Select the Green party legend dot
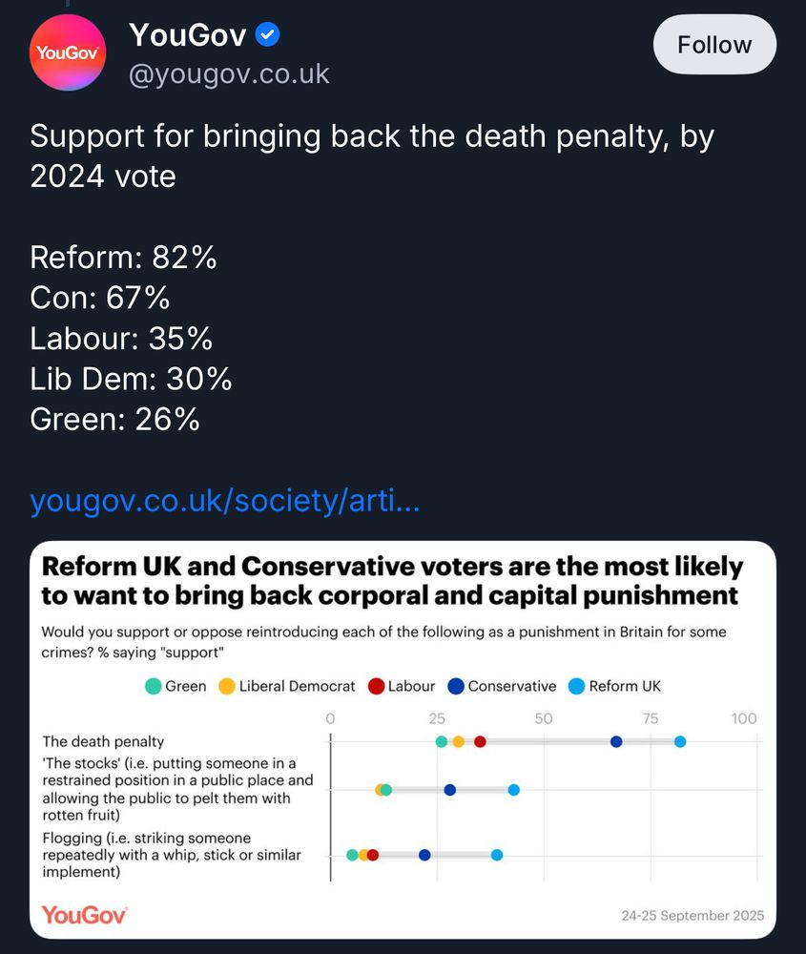Viewport: 806px width, 954px height. pyautogui.click(x=153, y=686)
